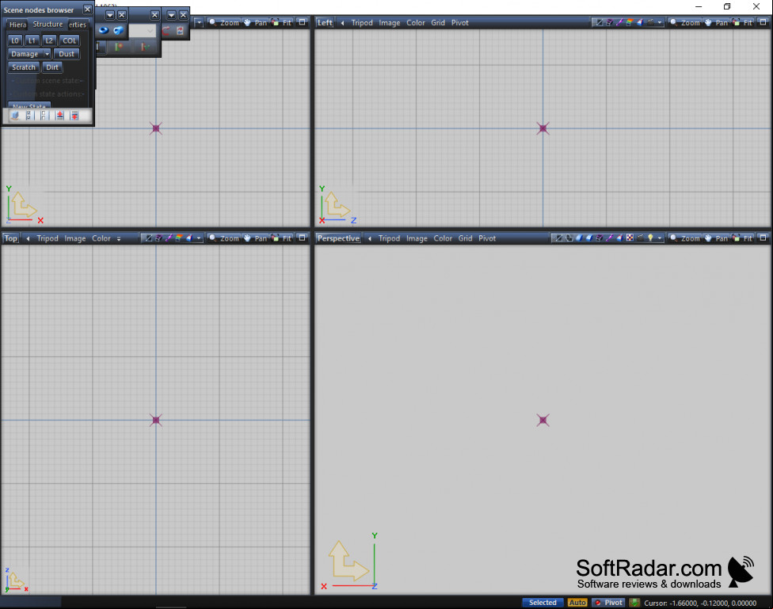Viewport: 773px width, 609px height.
Task: Click the uncheck-all icon in browser bottom toolbar
Action: (44, 116)
